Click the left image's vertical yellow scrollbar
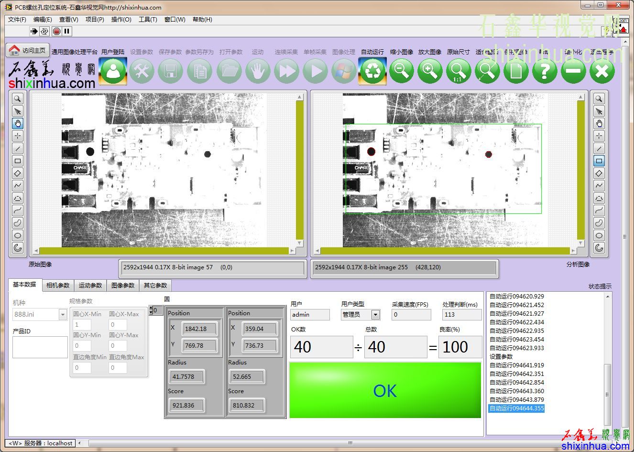The image size is (634, 452). tap(300, 170)
